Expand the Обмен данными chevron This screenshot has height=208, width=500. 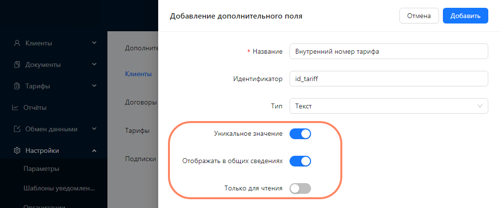point(94,129)
